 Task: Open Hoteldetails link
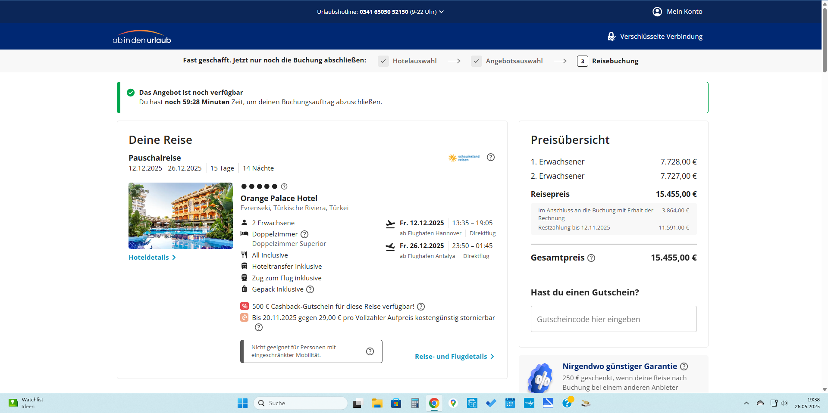click(x=152, y=258)
